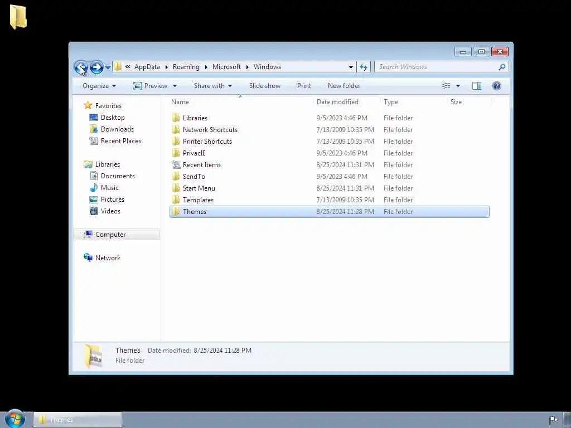Open the view options dropdown arrow
Image resolution: width=571 pixels, height=428 pixels.
458,86
